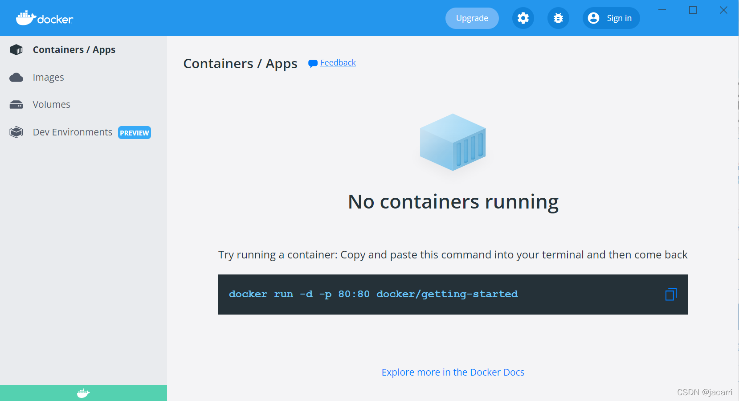The image size is (739, 401).
Task: Click the PREVIEW badge
Action: click(135, 133)
